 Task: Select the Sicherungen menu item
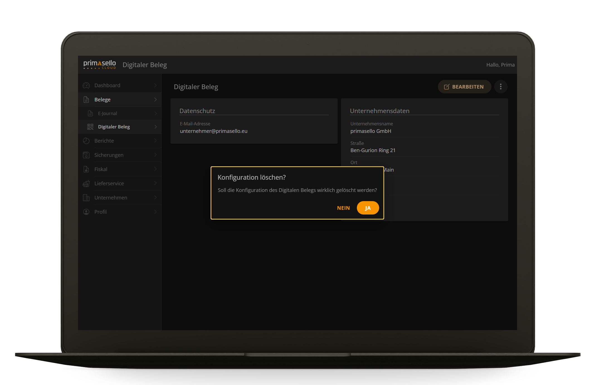tap(109, 155)
